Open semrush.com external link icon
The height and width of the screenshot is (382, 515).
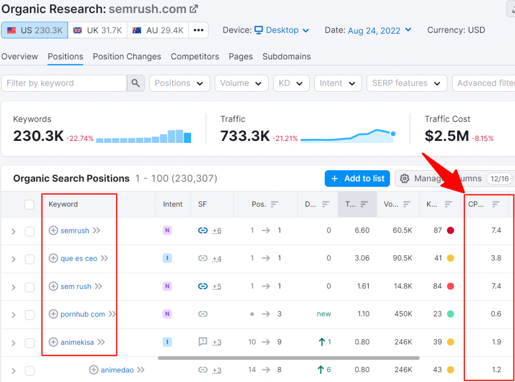pos(194,9)
